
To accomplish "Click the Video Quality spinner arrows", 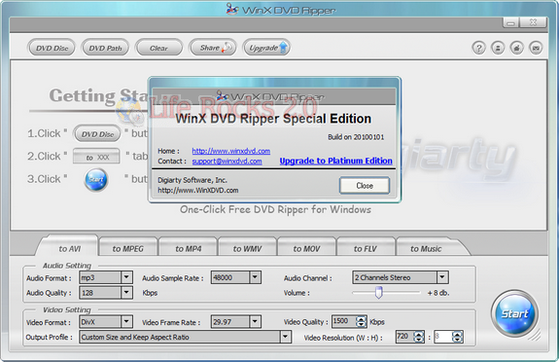I will [x=361, y=322].
